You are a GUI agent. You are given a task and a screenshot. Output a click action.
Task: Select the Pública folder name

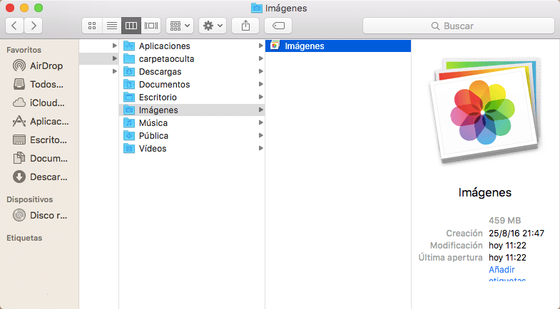tap(153, 136)
